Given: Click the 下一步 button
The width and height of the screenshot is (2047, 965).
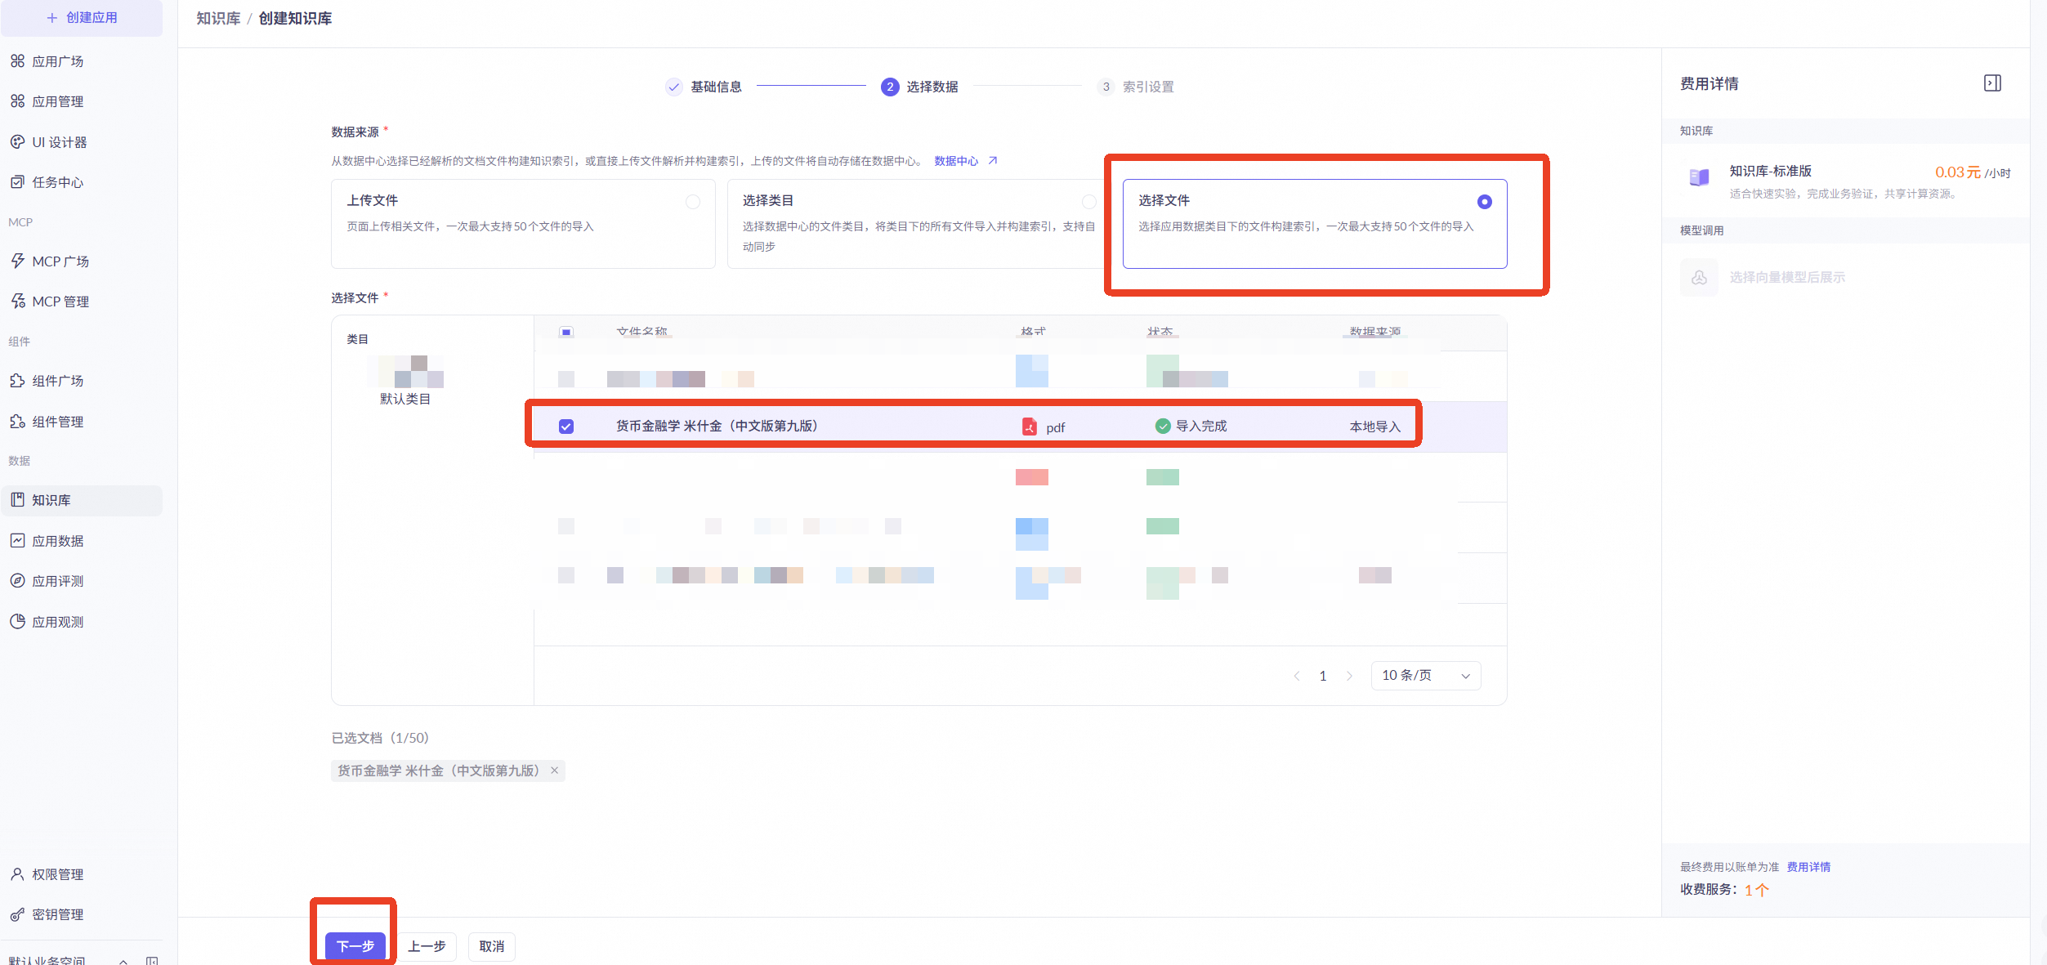Looking at the screenshot, I should pyautogui.click(x=355, y=946).
